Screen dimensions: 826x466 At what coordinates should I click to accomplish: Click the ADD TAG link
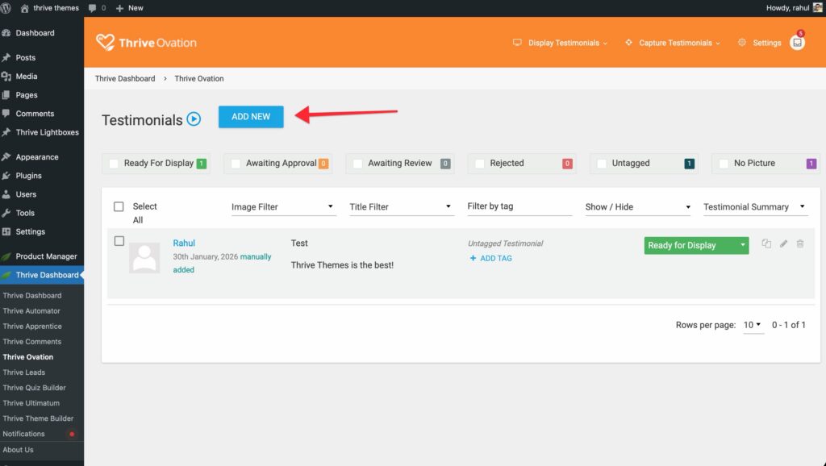490,258
